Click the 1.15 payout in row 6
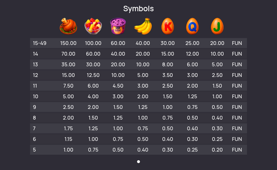The width and height of the screenshot is (277, 170). pos(68,139)
